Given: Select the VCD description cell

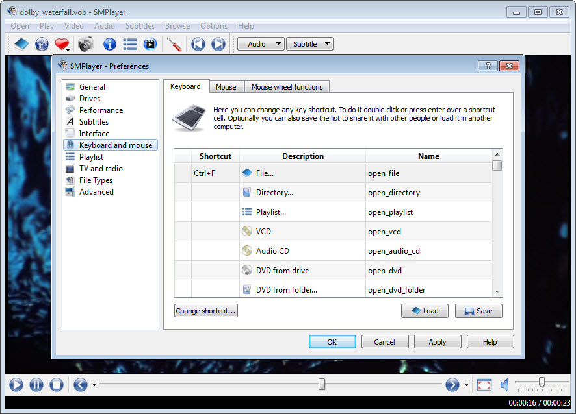Looking at the screenshot, I should tap(303, 232).
